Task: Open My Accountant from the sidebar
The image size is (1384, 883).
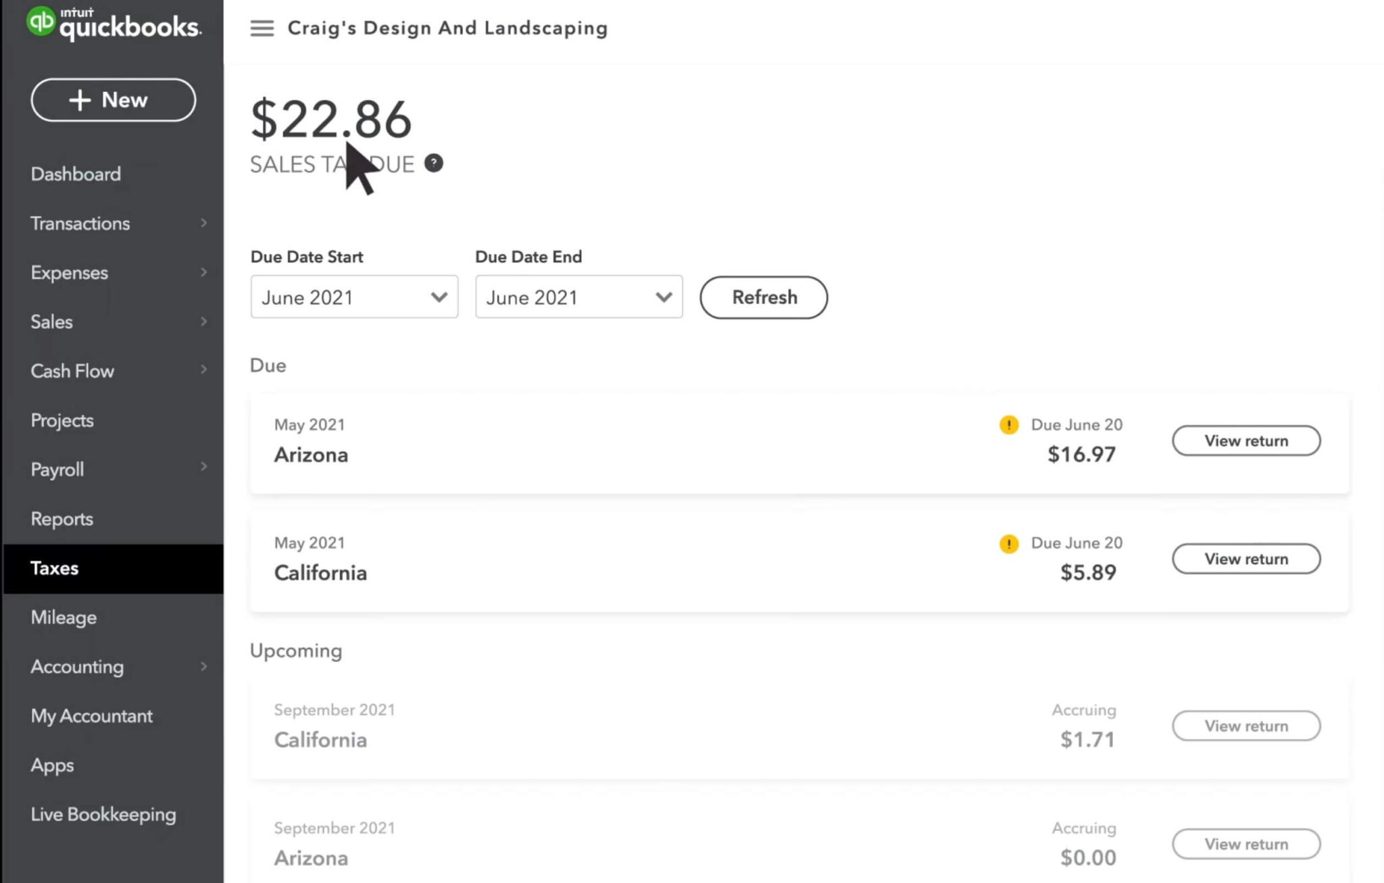Action: tap(91, 716)
